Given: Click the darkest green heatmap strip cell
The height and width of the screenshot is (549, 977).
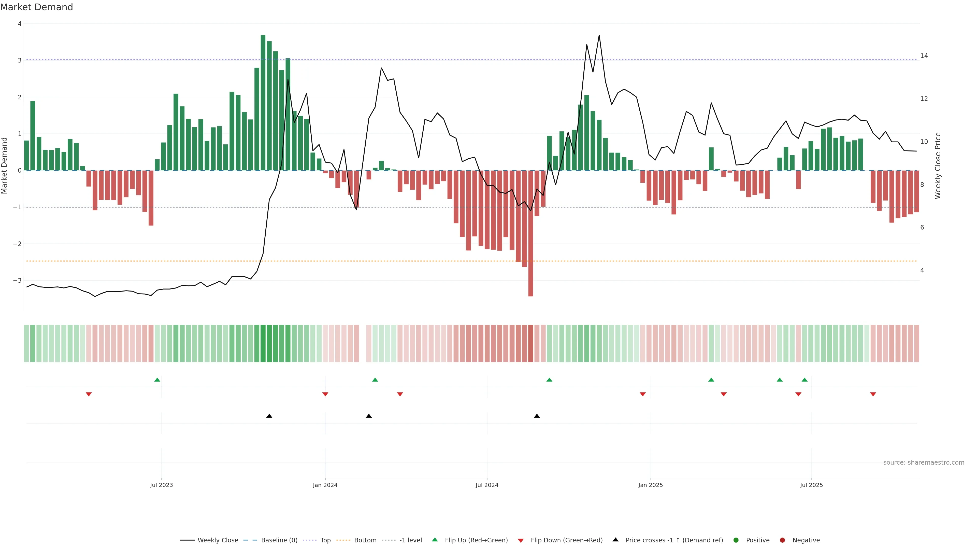Looking at the screenshot, I should tap(263, 343).
